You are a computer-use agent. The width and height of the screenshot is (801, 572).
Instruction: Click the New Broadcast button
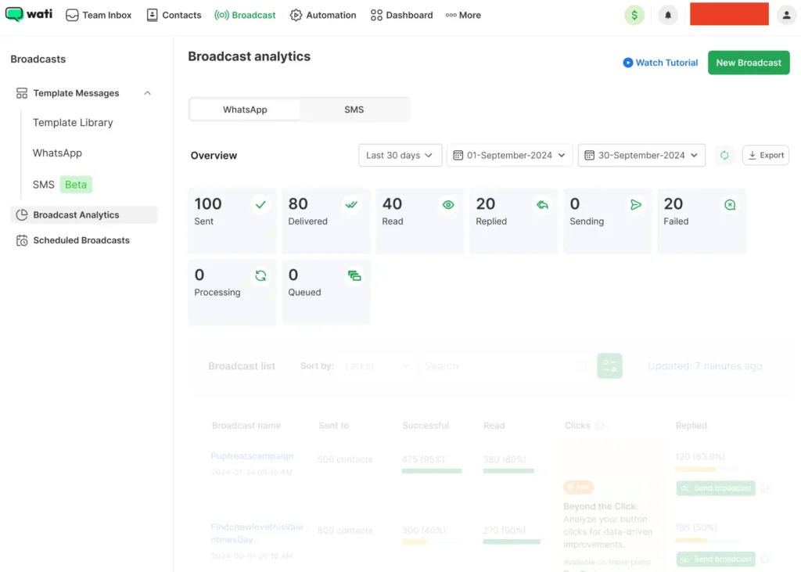point(749,63)
